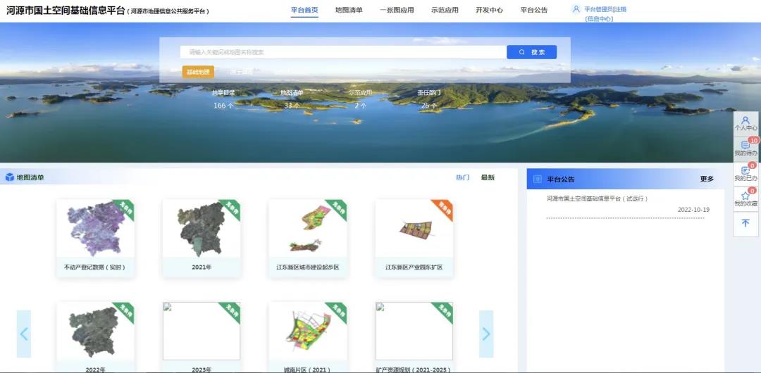Open the 2022年 imagery map thumbnail
The height and width of the screenshot is (373, 761).
point(96,331)
